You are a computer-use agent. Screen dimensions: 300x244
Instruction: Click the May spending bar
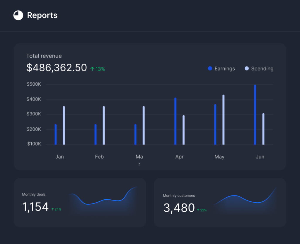point(223,120)
